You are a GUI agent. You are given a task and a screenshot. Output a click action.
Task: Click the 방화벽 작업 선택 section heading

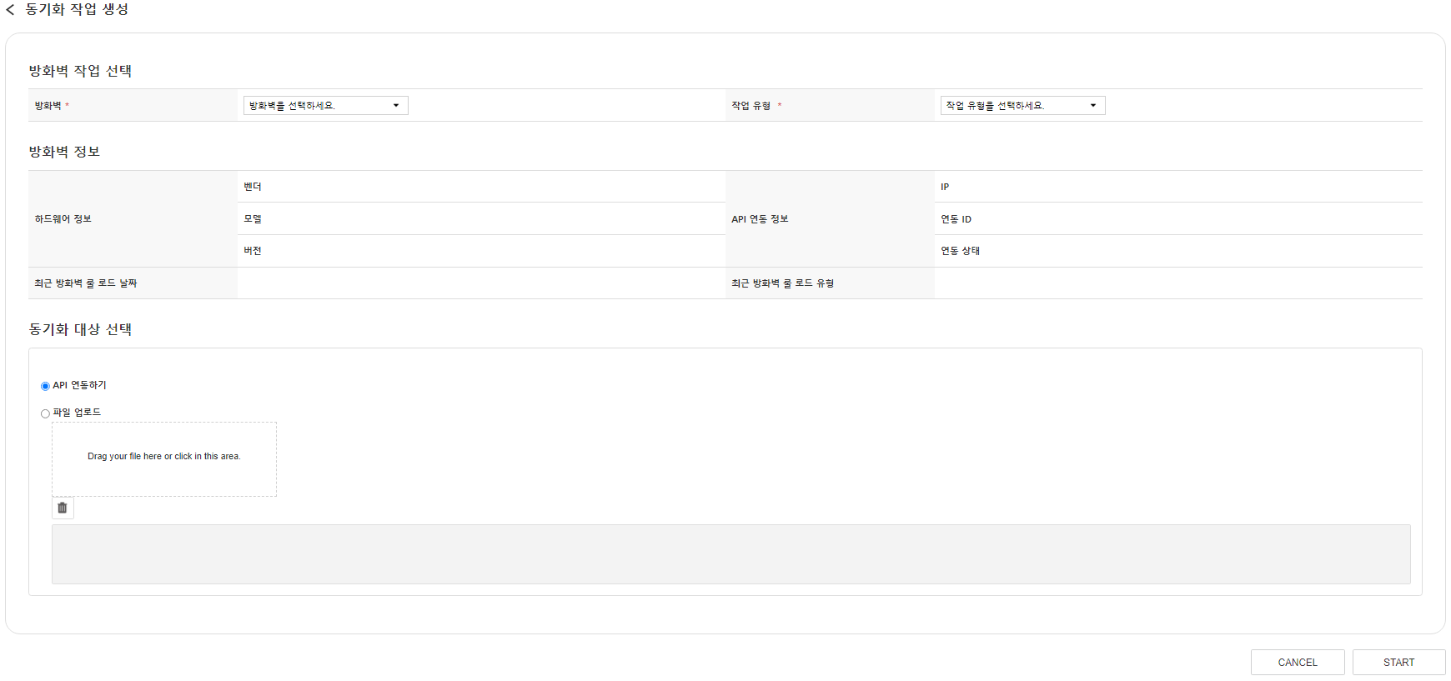pyautogui.click(x=80, y=71)
